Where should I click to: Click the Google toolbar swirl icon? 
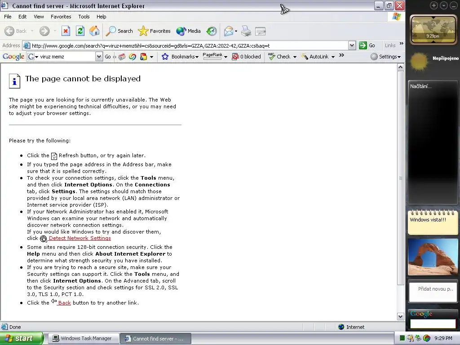pos(133,57)
